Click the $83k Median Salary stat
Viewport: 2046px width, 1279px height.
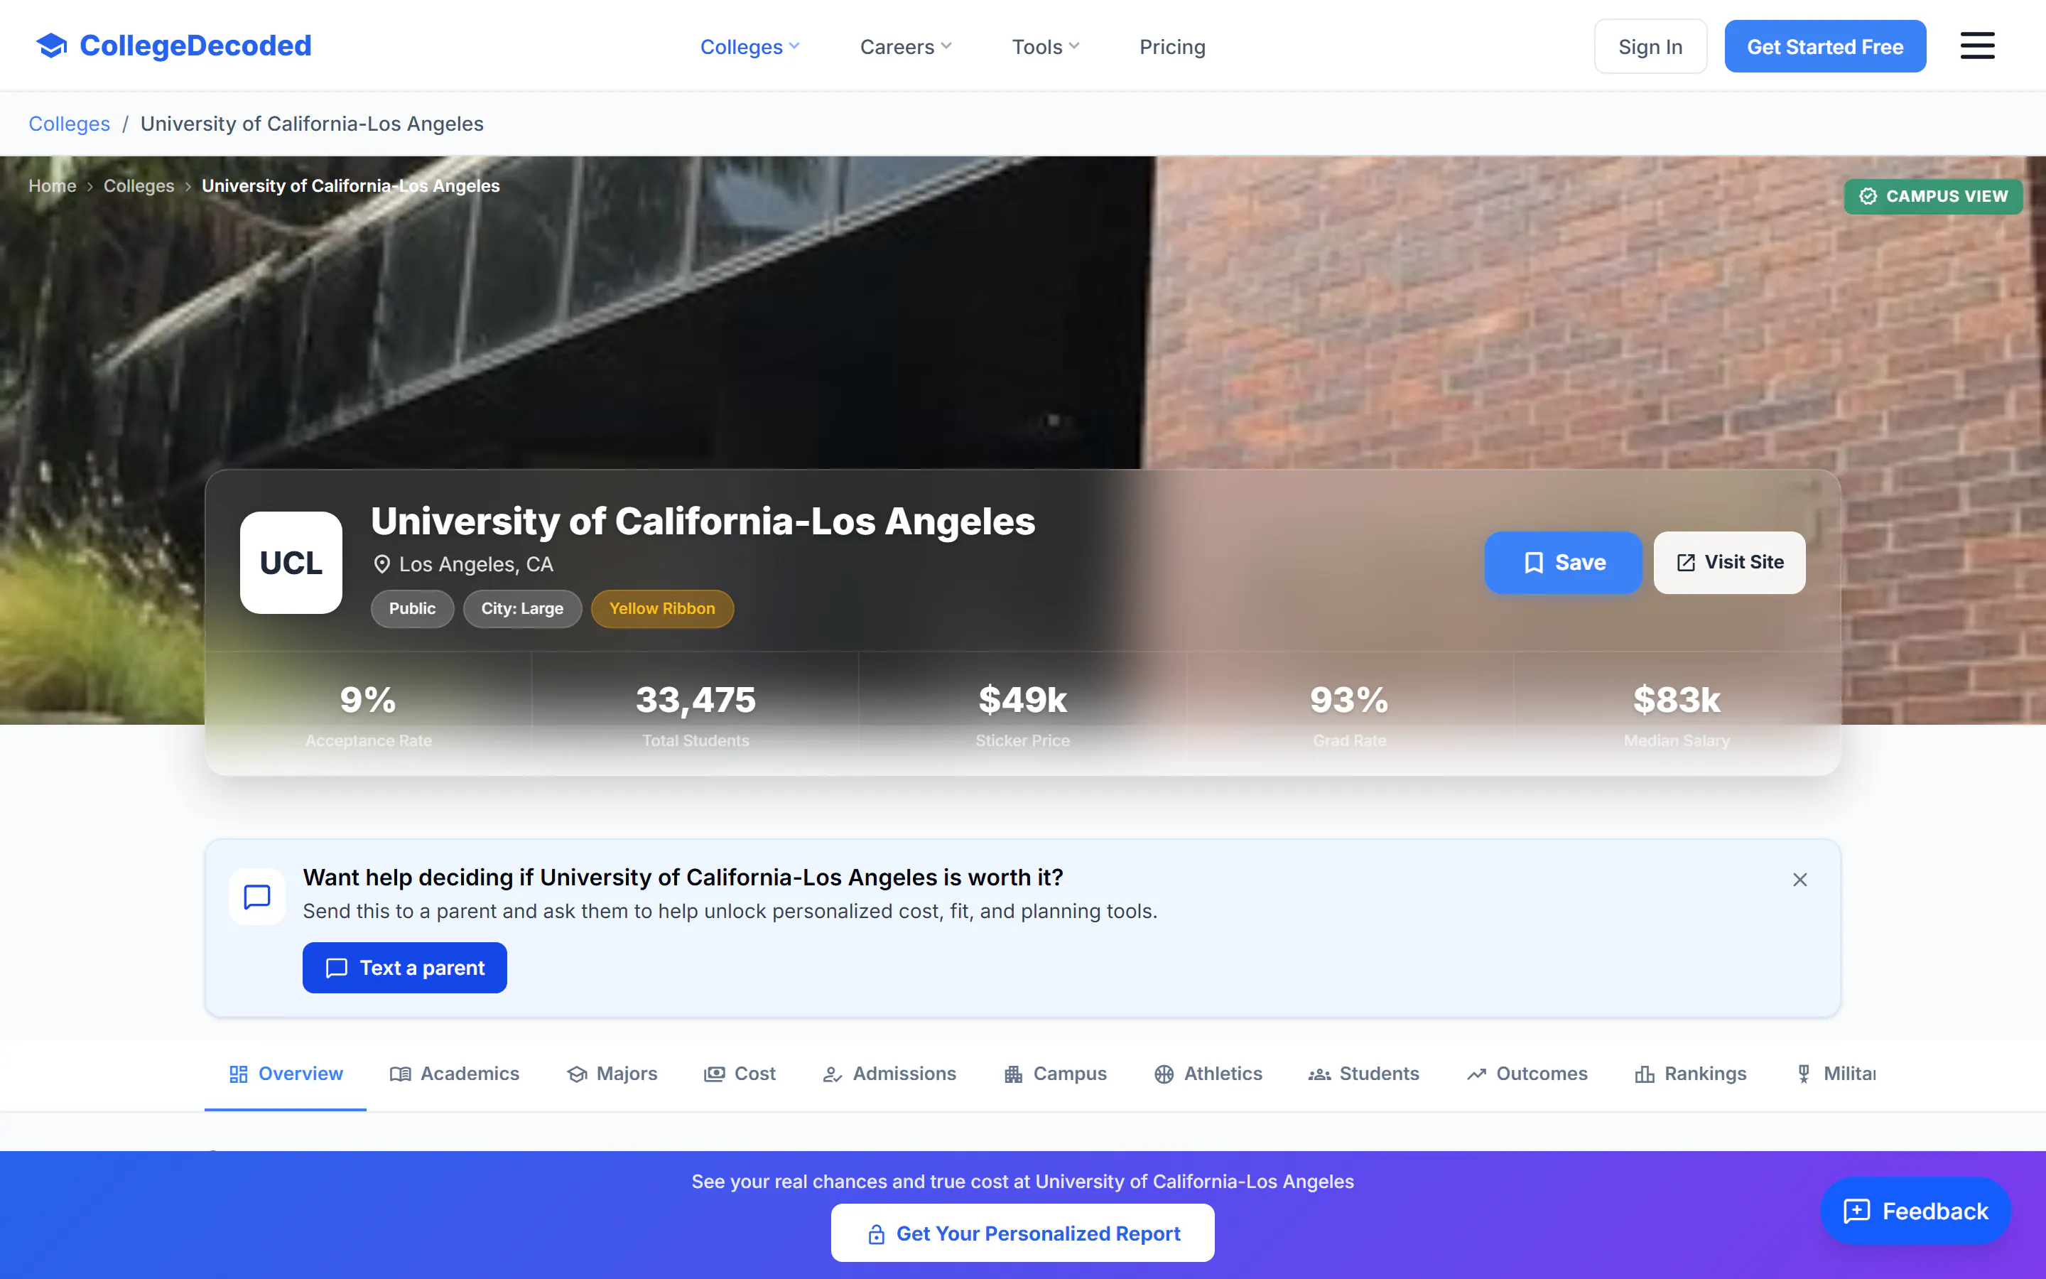point(1677,715)
